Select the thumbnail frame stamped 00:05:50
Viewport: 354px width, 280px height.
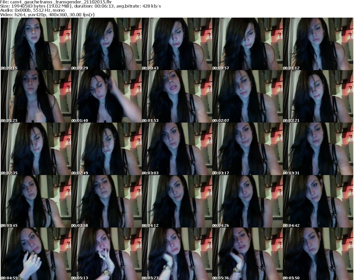pyautogui.click(x=318, y=254)
